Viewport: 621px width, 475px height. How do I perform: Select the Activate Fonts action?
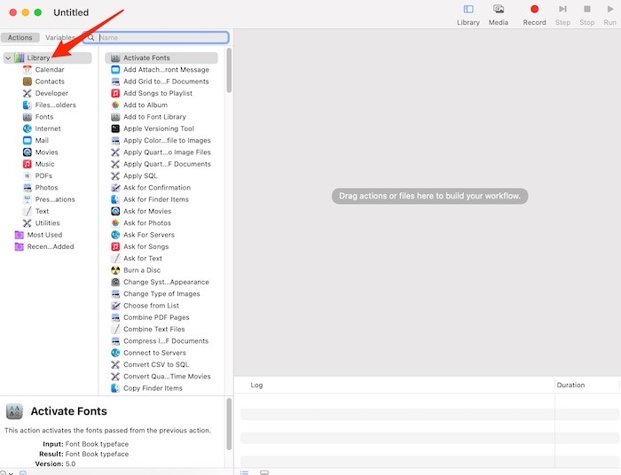(x=161, y=58)
